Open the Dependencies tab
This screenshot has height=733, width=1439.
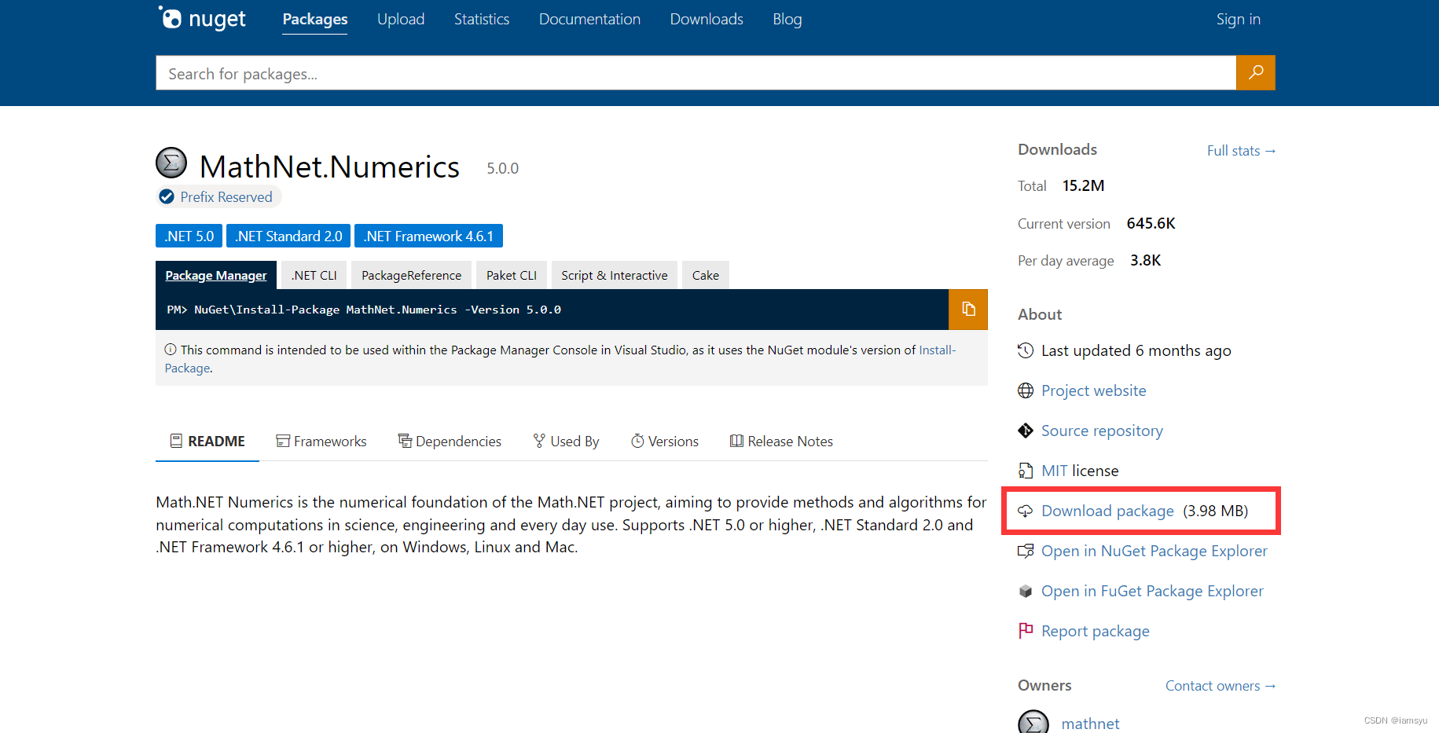point(450,442)
